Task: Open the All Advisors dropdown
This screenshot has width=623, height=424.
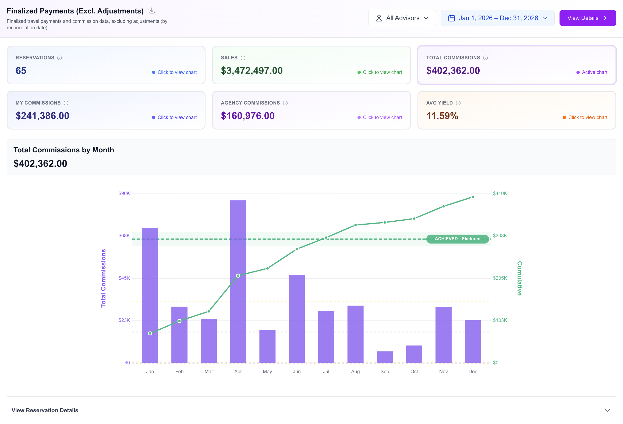Action: tap(402, 18)
